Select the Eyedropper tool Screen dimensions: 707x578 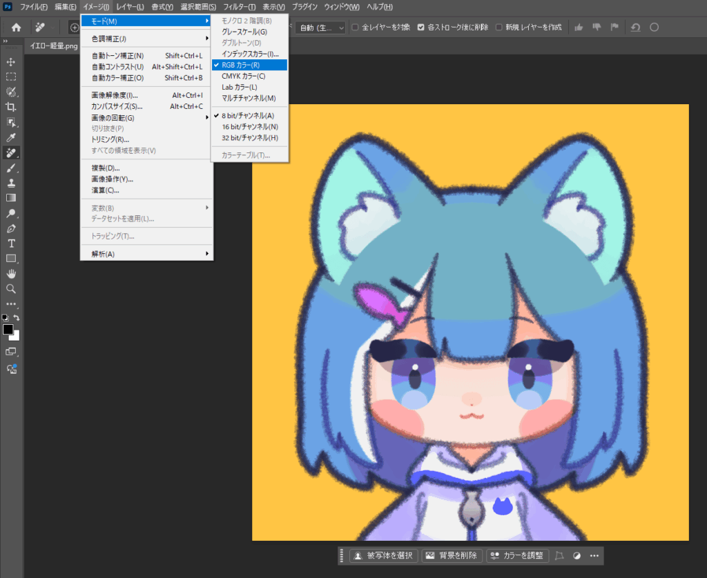tap(11, 137)
